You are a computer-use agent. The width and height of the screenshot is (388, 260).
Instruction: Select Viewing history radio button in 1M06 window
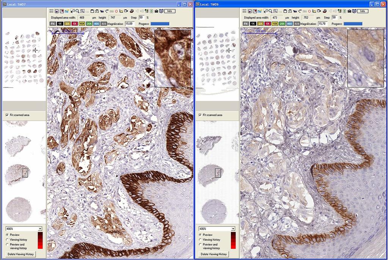[x=200, y=240]
